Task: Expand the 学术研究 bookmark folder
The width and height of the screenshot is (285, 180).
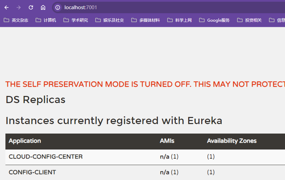Action: point(76,20)
